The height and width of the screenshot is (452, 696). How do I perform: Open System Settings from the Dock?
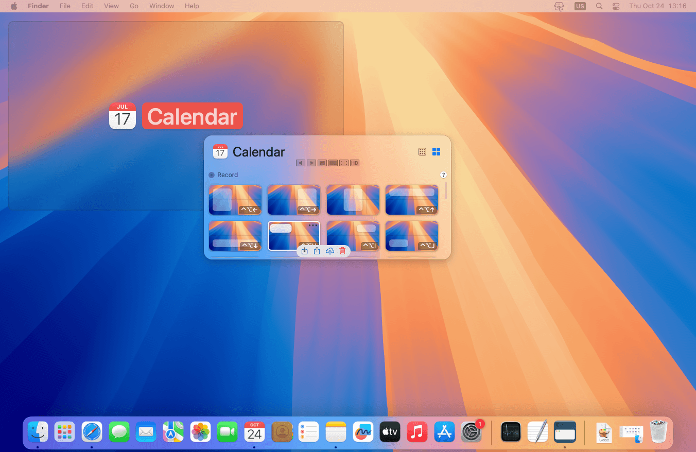[x=471, y=432]
